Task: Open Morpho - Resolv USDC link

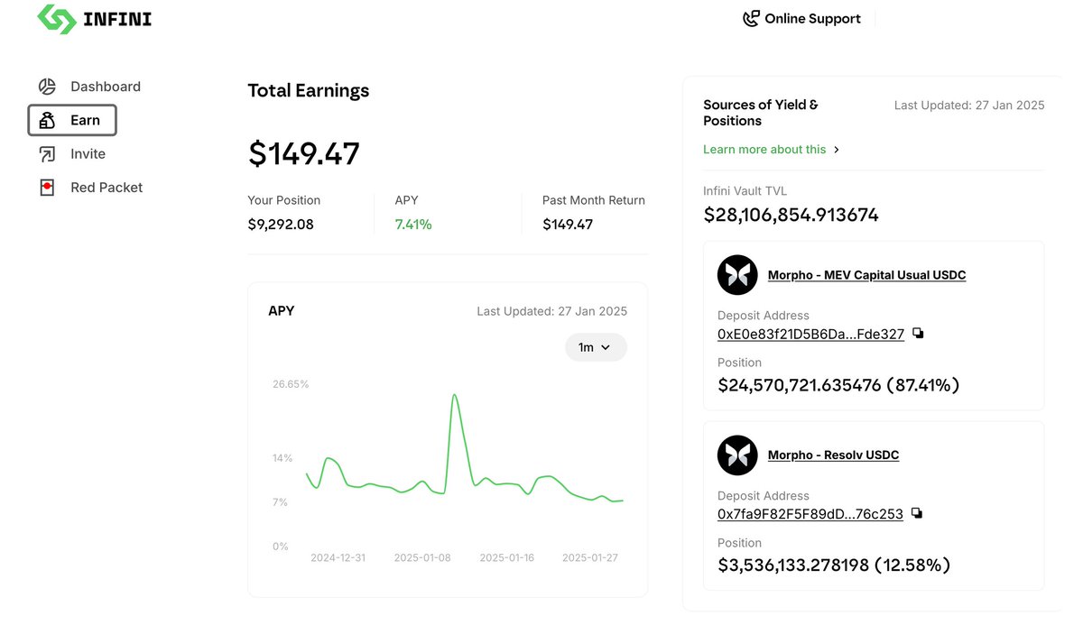Action: [833, 455]
